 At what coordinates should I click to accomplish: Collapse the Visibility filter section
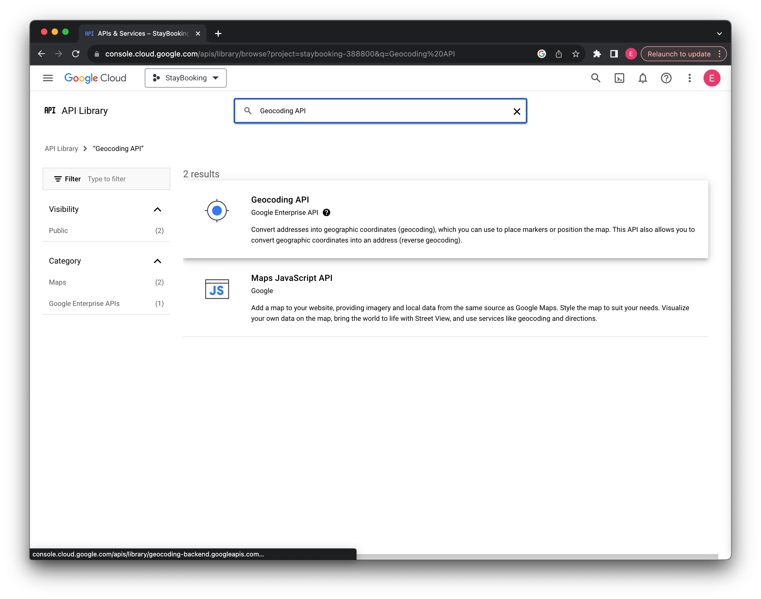click(x=159, y=209)
